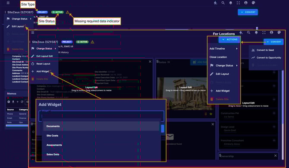Close the correspondence widget with its X
Image resolution: width=289 pixels, height=168 pixels.
click(213, 124)
